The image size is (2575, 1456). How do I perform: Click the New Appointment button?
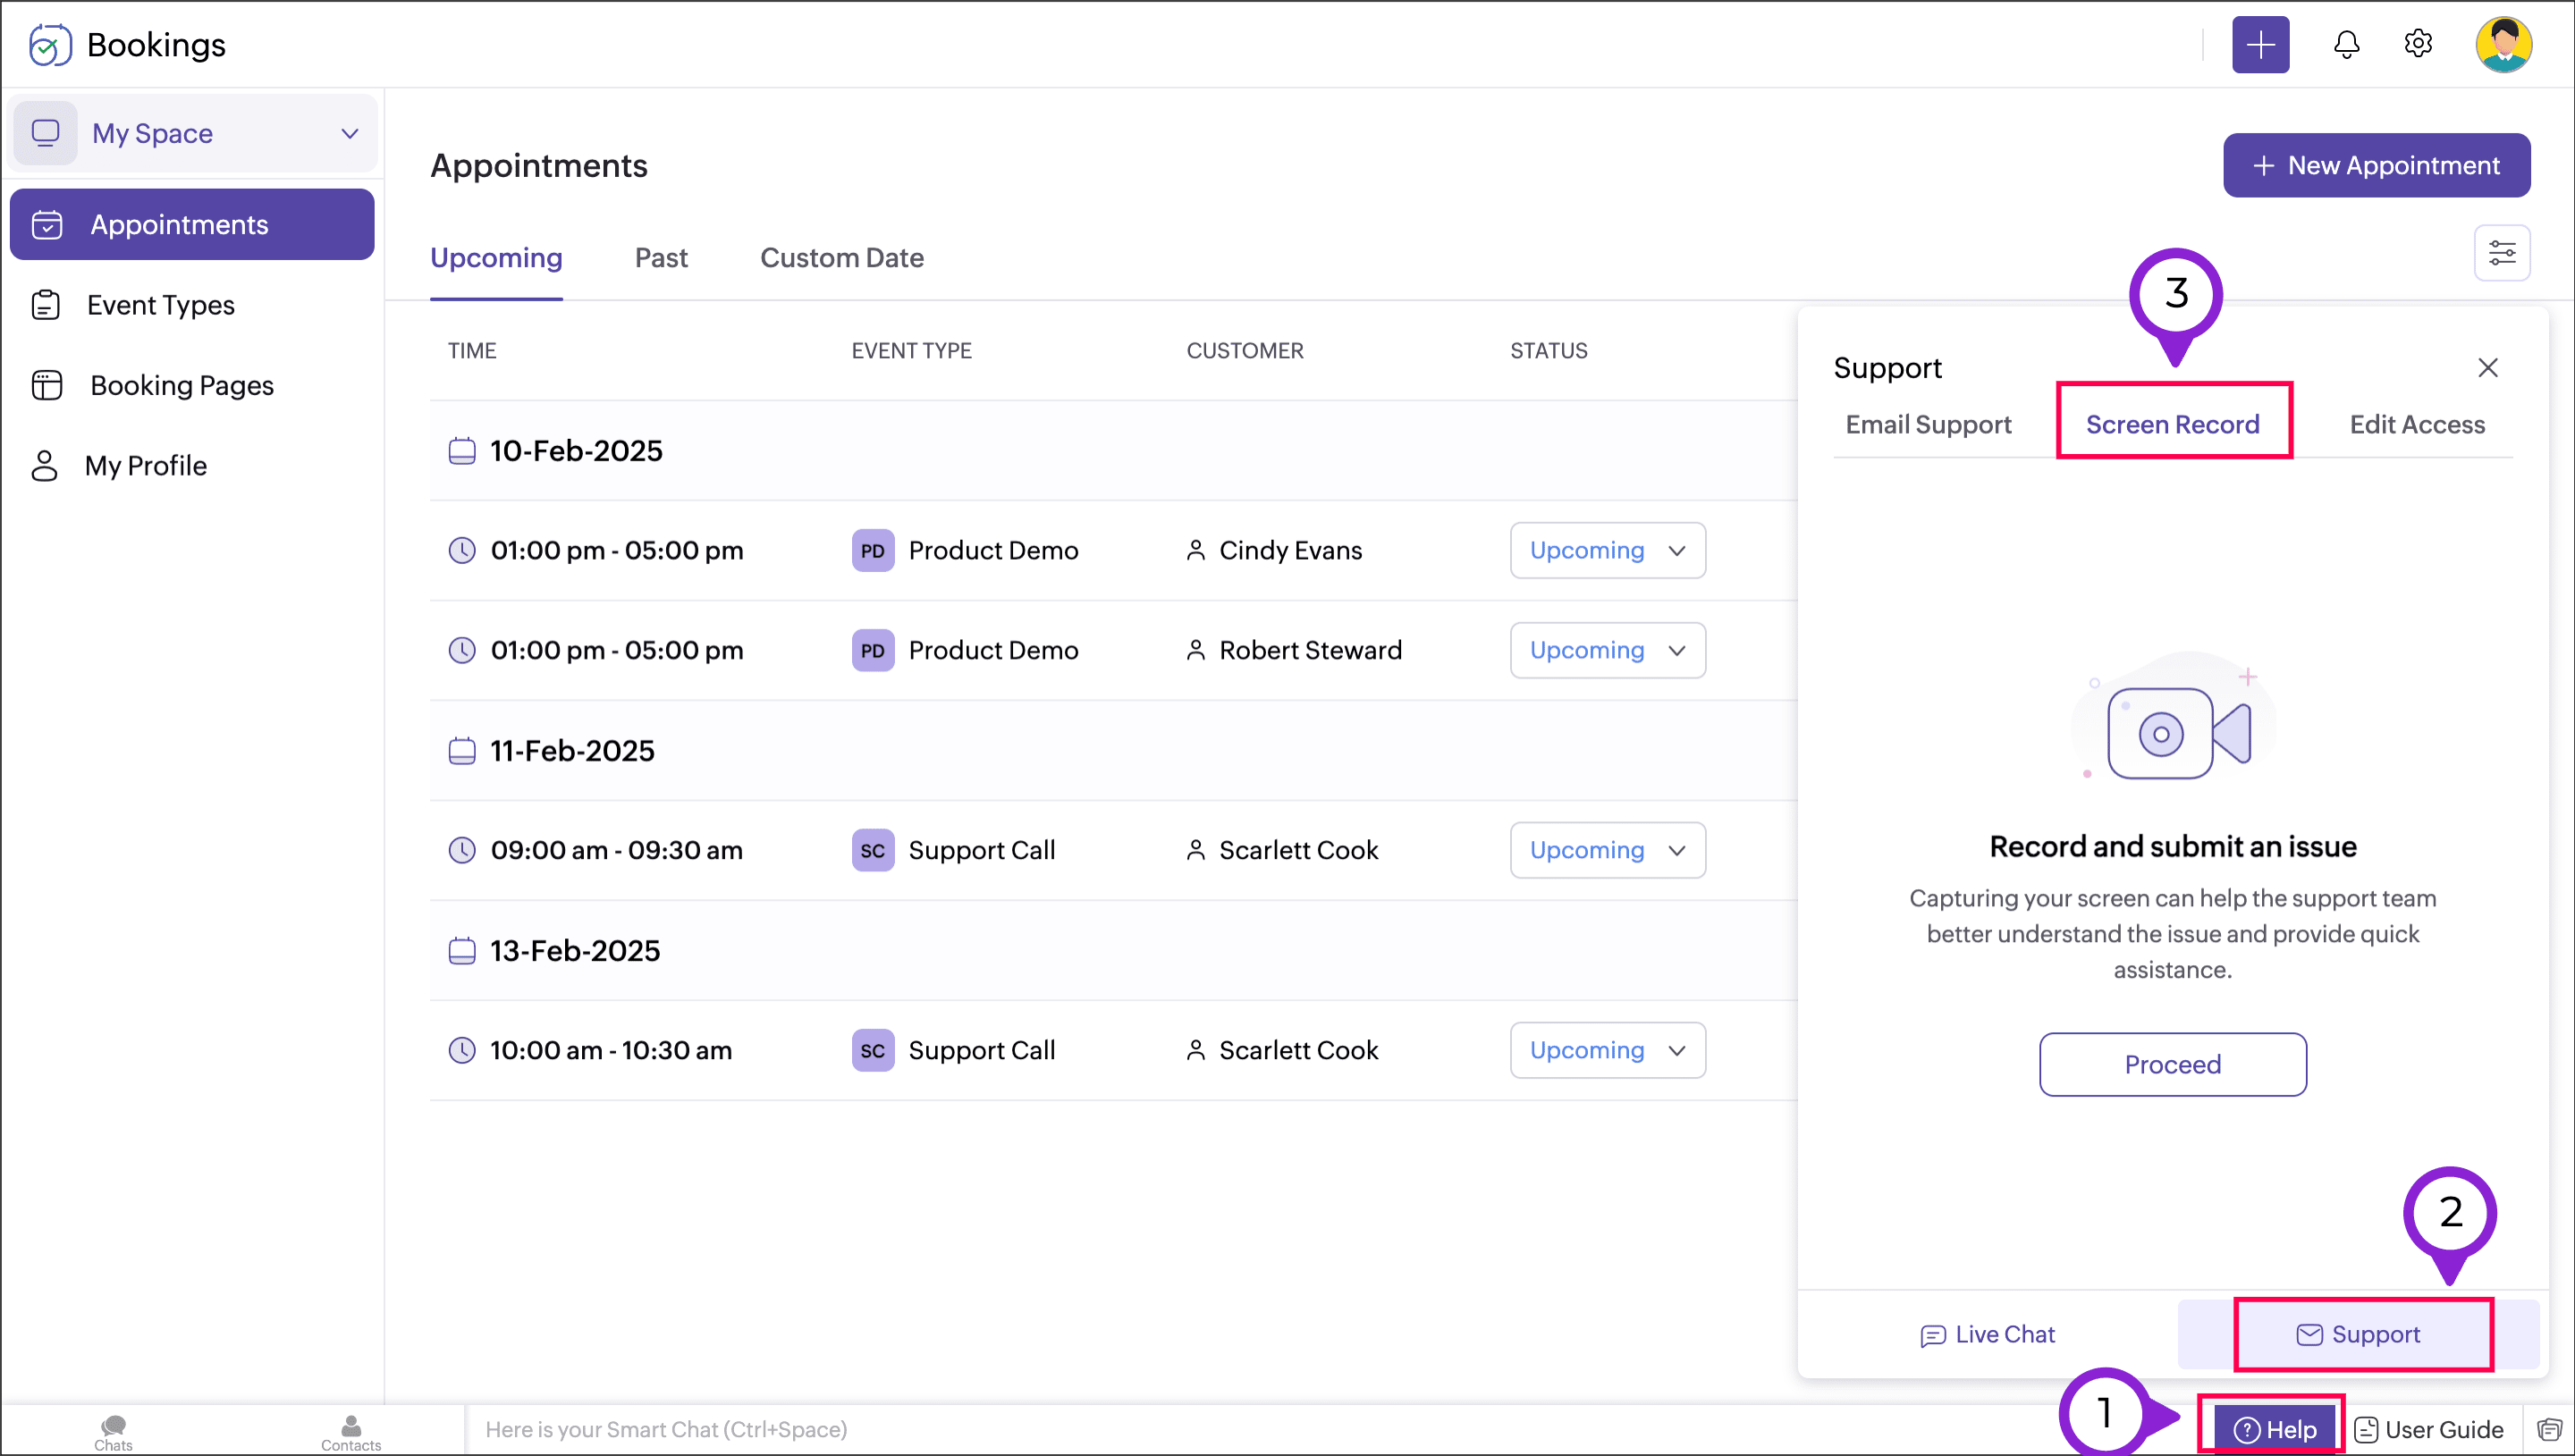(x=2376, y=165)
